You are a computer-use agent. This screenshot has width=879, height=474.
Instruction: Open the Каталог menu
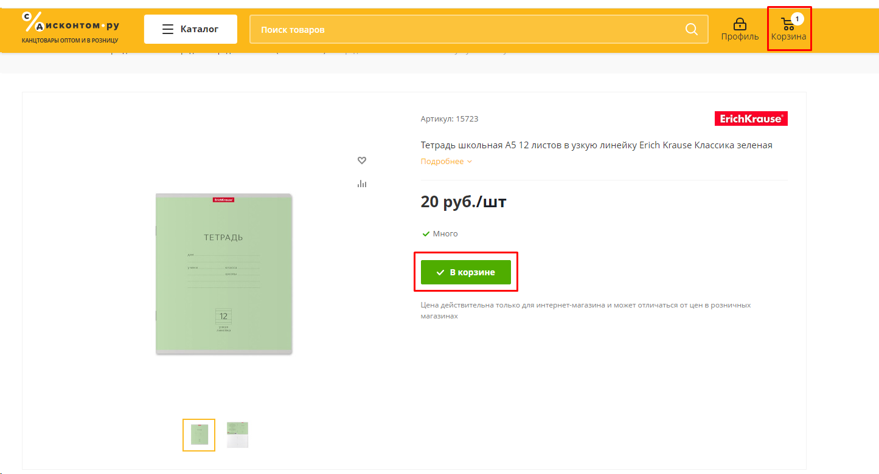click(x=190, y=29)
